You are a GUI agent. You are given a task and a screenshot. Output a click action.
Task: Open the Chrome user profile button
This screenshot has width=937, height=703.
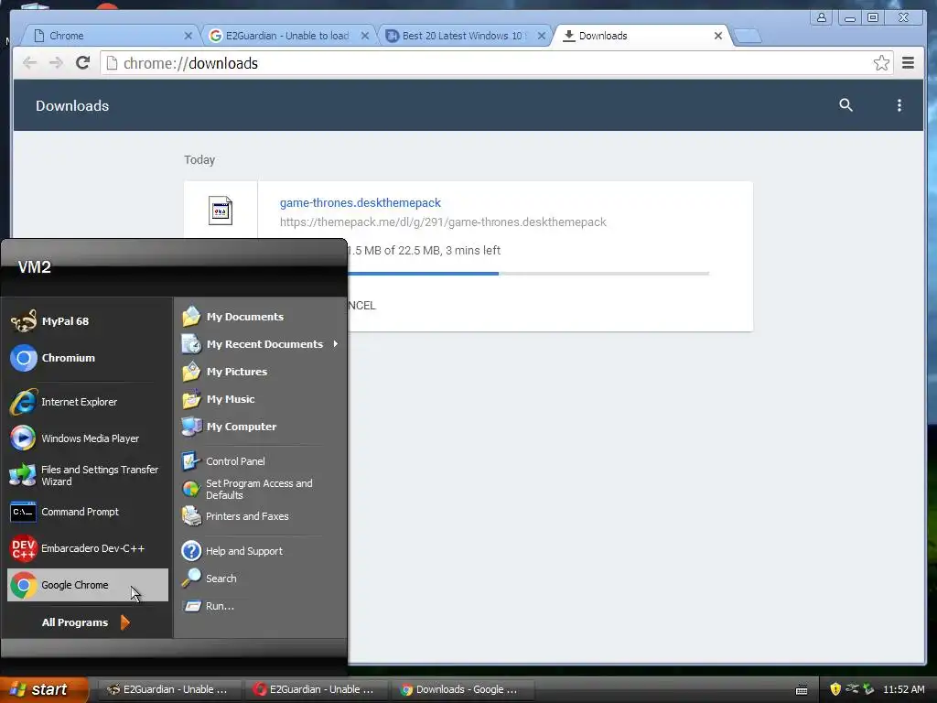pos(822,17)
